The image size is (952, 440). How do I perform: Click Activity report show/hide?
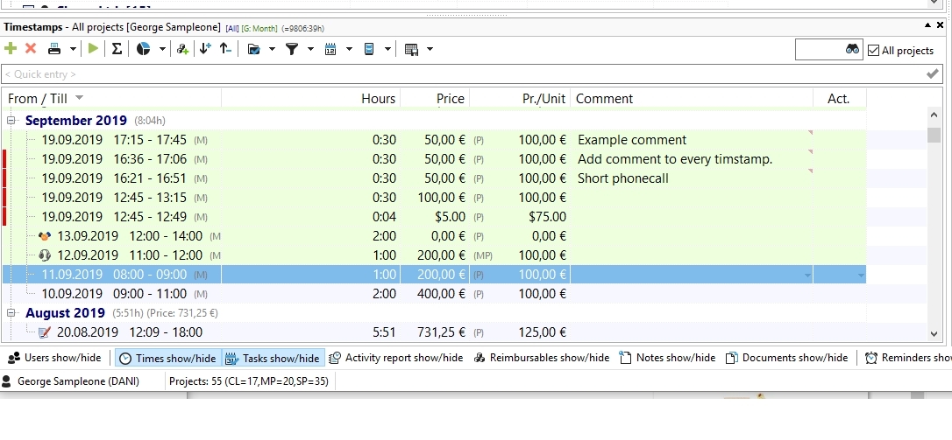(396, 358)
